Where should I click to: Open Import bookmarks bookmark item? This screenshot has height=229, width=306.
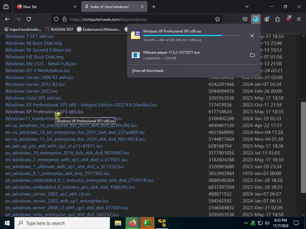click(x=23, y=30)
